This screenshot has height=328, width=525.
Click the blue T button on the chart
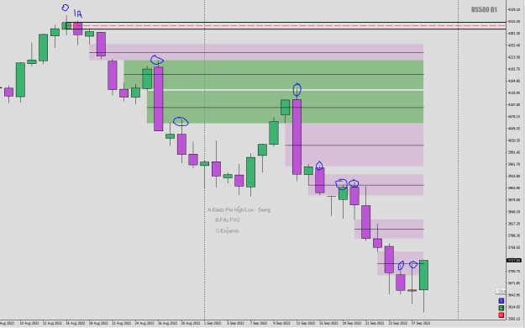pos(501,300)
